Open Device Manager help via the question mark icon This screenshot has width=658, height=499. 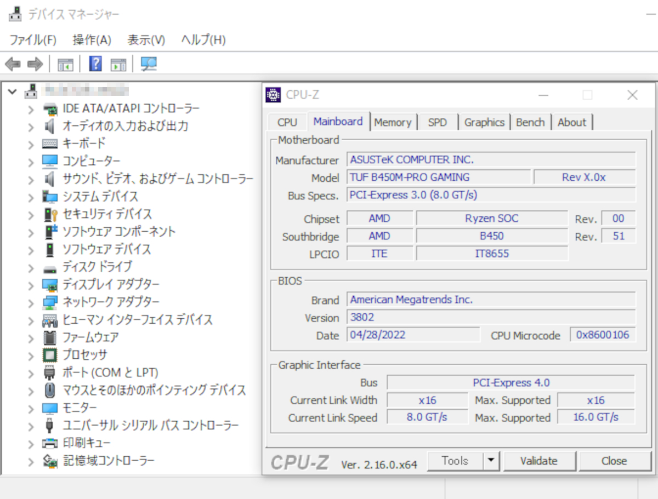[94, 64]
